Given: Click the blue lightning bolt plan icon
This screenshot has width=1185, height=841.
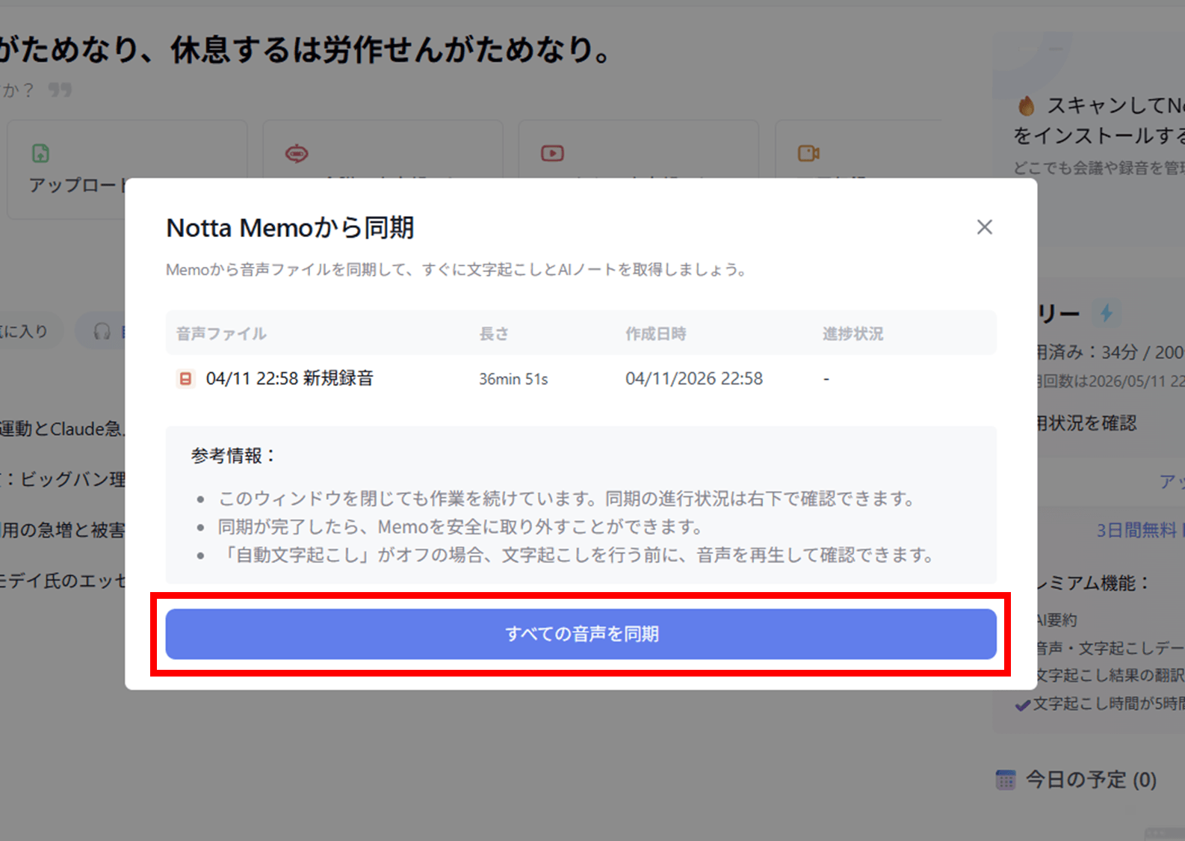Looking at the screenshot, I should (x=1106, y=313).
